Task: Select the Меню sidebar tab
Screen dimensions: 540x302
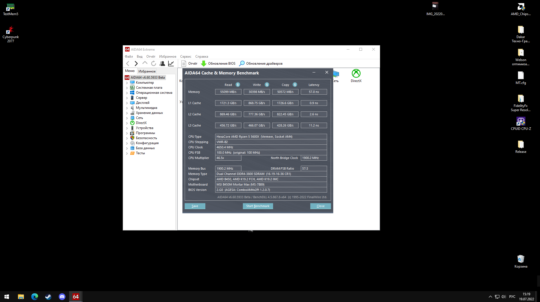Action: [x=130, y=71]
